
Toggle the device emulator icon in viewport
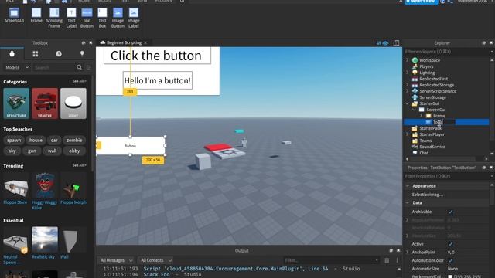tap(396, 43)
